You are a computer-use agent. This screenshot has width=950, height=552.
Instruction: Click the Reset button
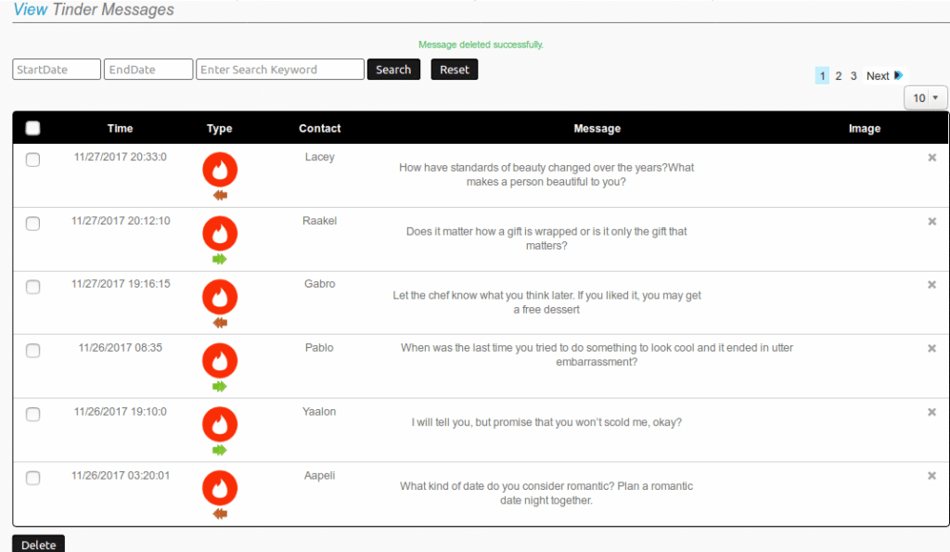[455, 69]
